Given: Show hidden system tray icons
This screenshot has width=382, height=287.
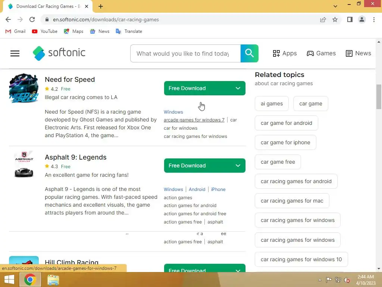Looking at the screenshot, I should (320, 280).
